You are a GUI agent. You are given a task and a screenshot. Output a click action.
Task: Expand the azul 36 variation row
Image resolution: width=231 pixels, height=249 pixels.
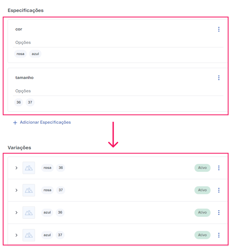click(16, 212)
